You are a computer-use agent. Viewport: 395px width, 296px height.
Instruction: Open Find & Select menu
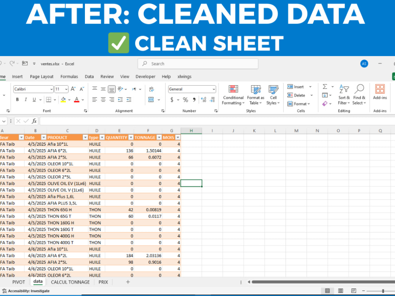pyautogui.click(x=359, y=95)
